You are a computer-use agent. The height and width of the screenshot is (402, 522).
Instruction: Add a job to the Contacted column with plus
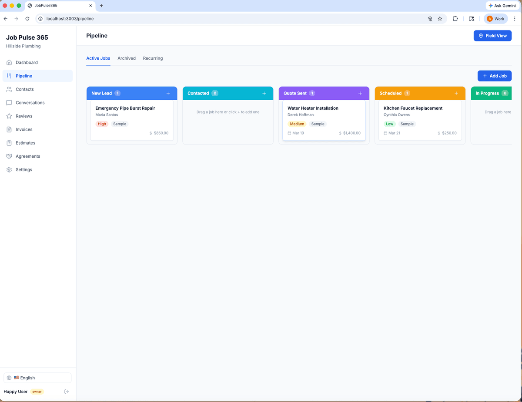(x=264, y=93)
